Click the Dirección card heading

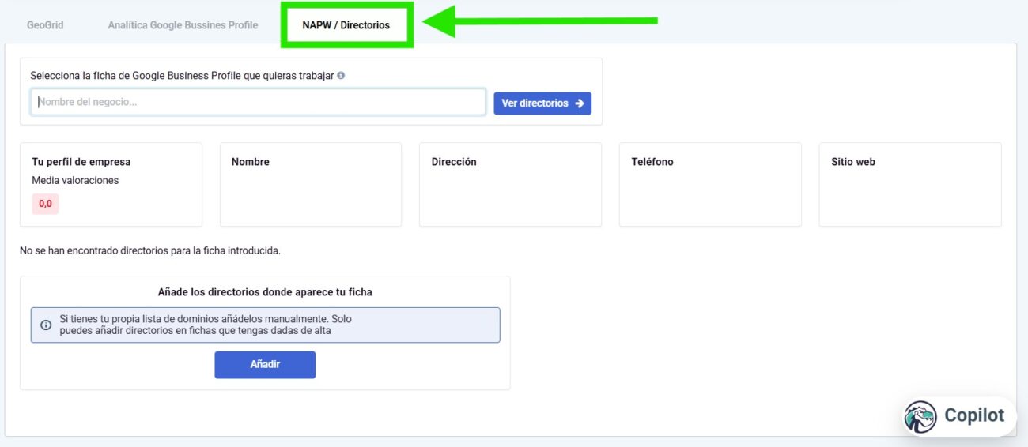pyautogui.click(x=454, y=162)
